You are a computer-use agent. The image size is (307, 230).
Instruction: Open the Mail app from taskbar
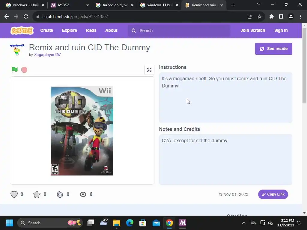156,223
